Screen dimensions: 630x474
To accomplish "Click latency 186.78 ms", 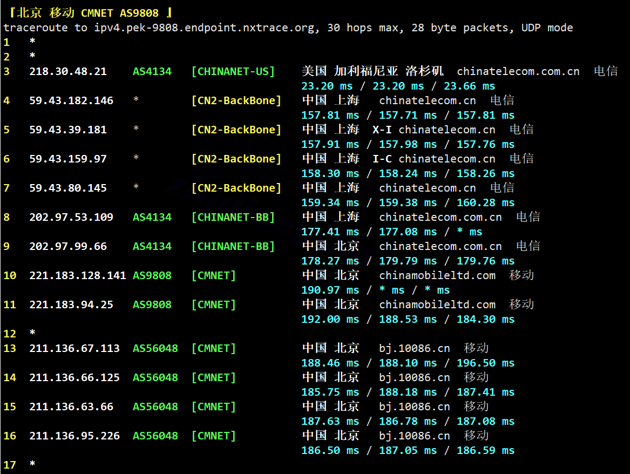I will coord(408,422).
